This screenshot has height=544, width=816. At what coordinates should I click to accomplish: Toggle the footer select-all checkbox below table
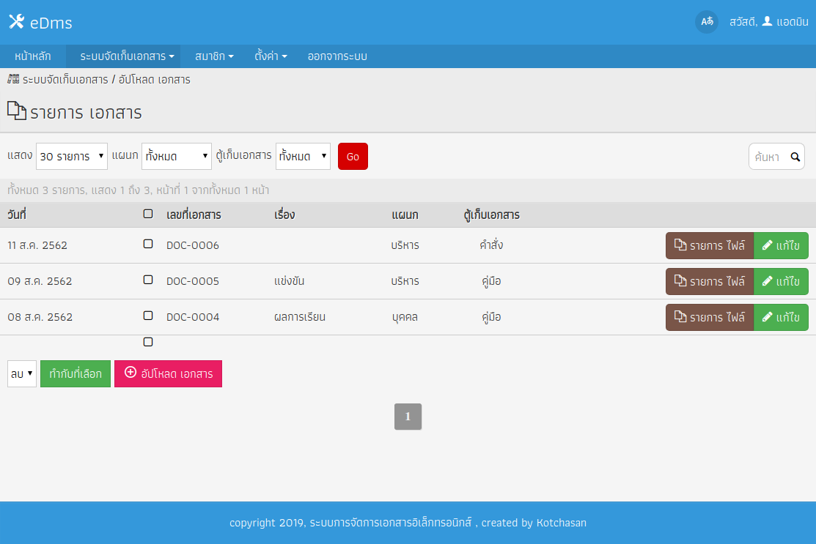coord(148,342)
